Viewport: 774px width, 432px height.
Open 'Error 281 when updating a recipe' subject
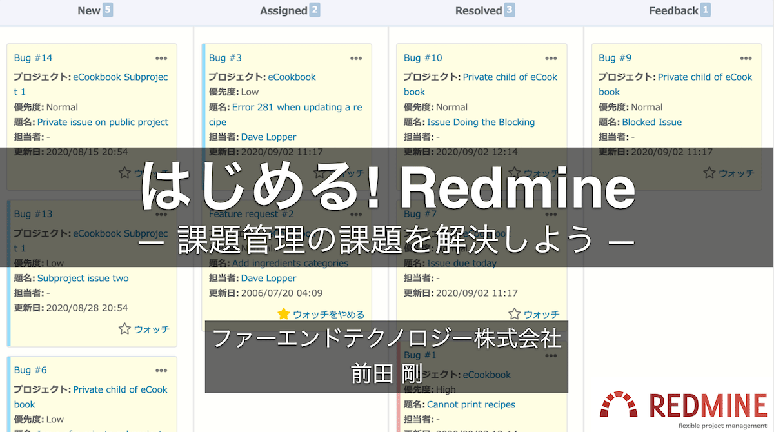click(x=285, y=114)
